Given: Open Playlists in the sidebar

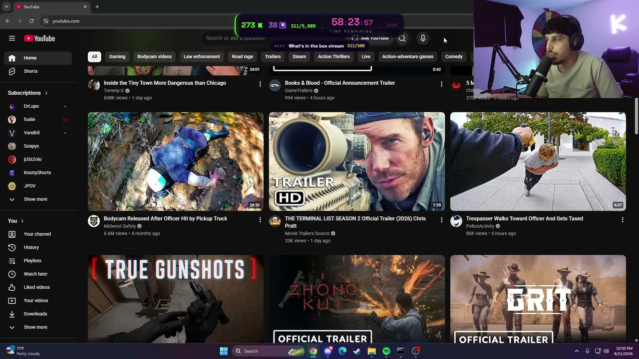Looking at the screenshot, I should coord(38,261).
